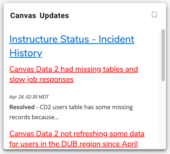The height and width of the screenshot is (154, 170).
Task: Click 'MDT' timezone label in timestamp
Action: (44, 97)
